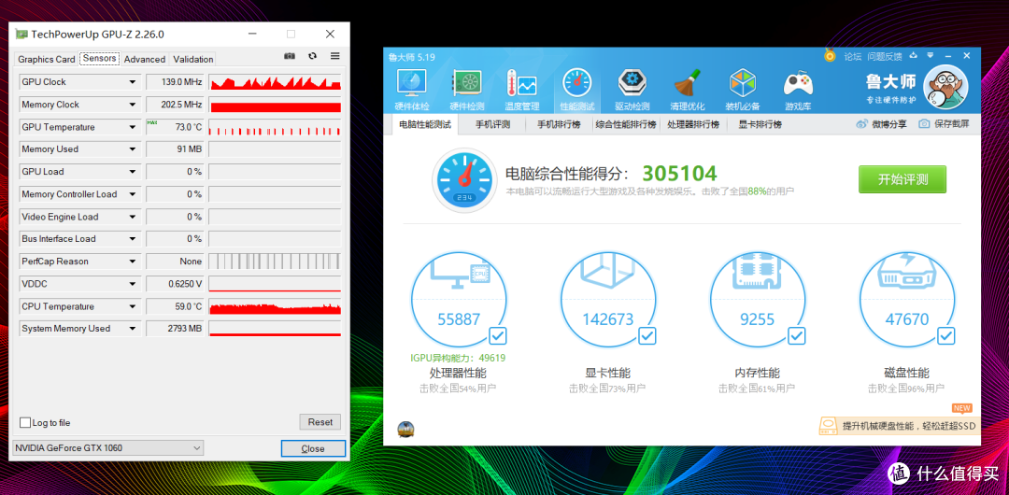1009x495 pixels.
Task: Expand GPU Temperature sensor dropdown
Action: pos(133,127)
